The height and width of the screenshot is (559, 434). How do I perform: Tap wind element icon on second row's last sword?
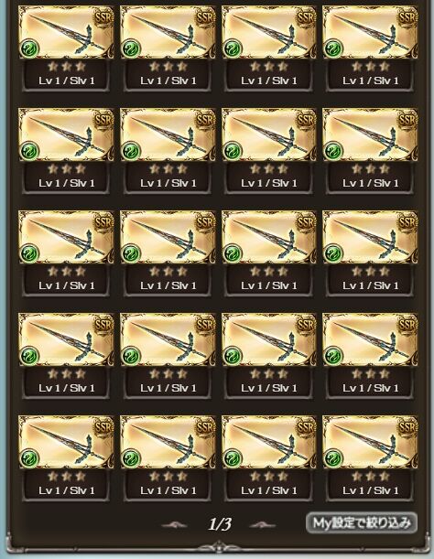coord(333,151)
